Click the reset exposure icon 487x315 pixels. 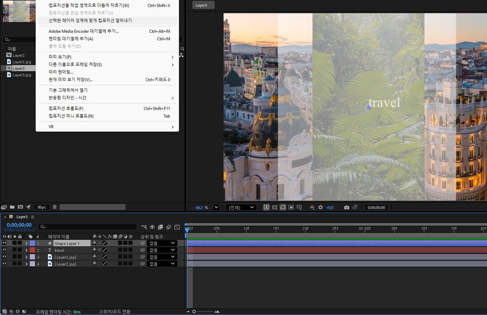pyautogui.click(x=320, y=207)
